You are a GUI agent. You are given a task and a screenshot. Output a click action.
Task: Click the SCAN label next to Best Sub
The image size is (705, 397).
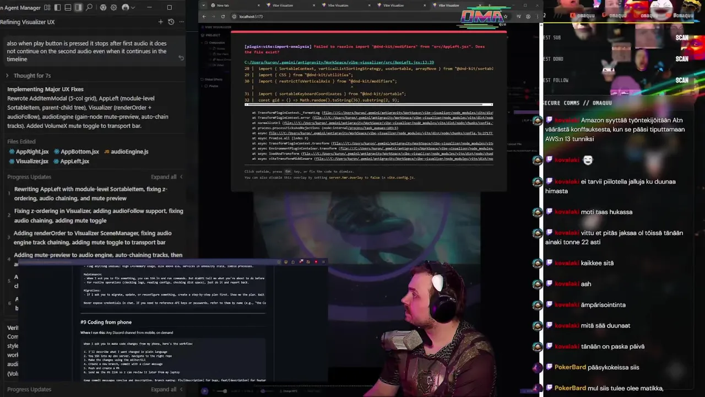click(682, 37)
